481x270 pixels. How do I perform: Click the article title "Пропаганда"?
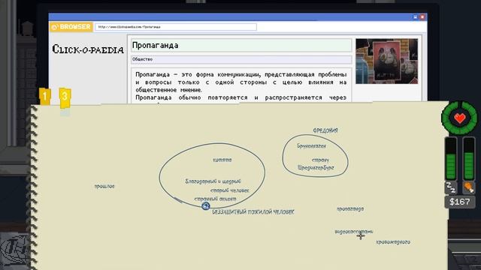click(x=155, y=45)
